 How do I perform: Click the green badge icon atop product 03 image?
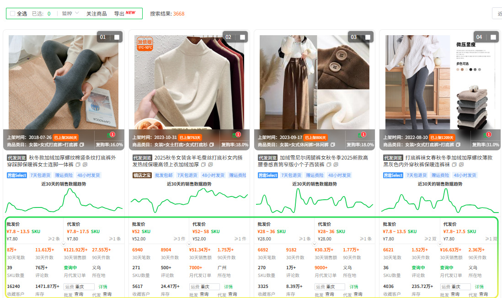[359, 135]
